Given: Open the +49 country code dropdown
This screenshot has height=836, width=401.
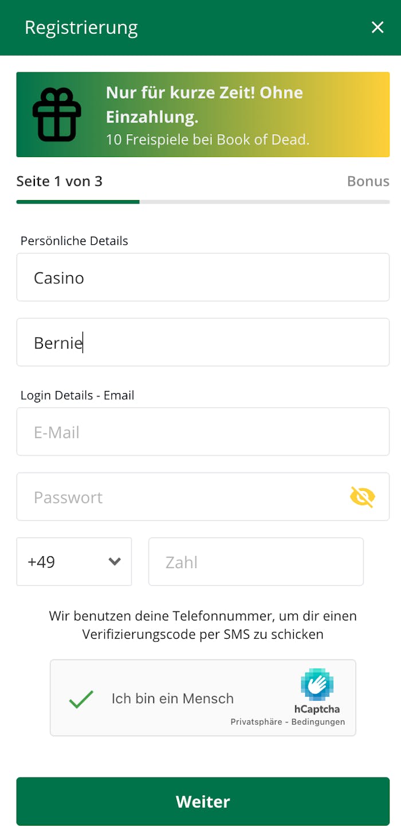Looking at the screenshot, I should point(74,562).
